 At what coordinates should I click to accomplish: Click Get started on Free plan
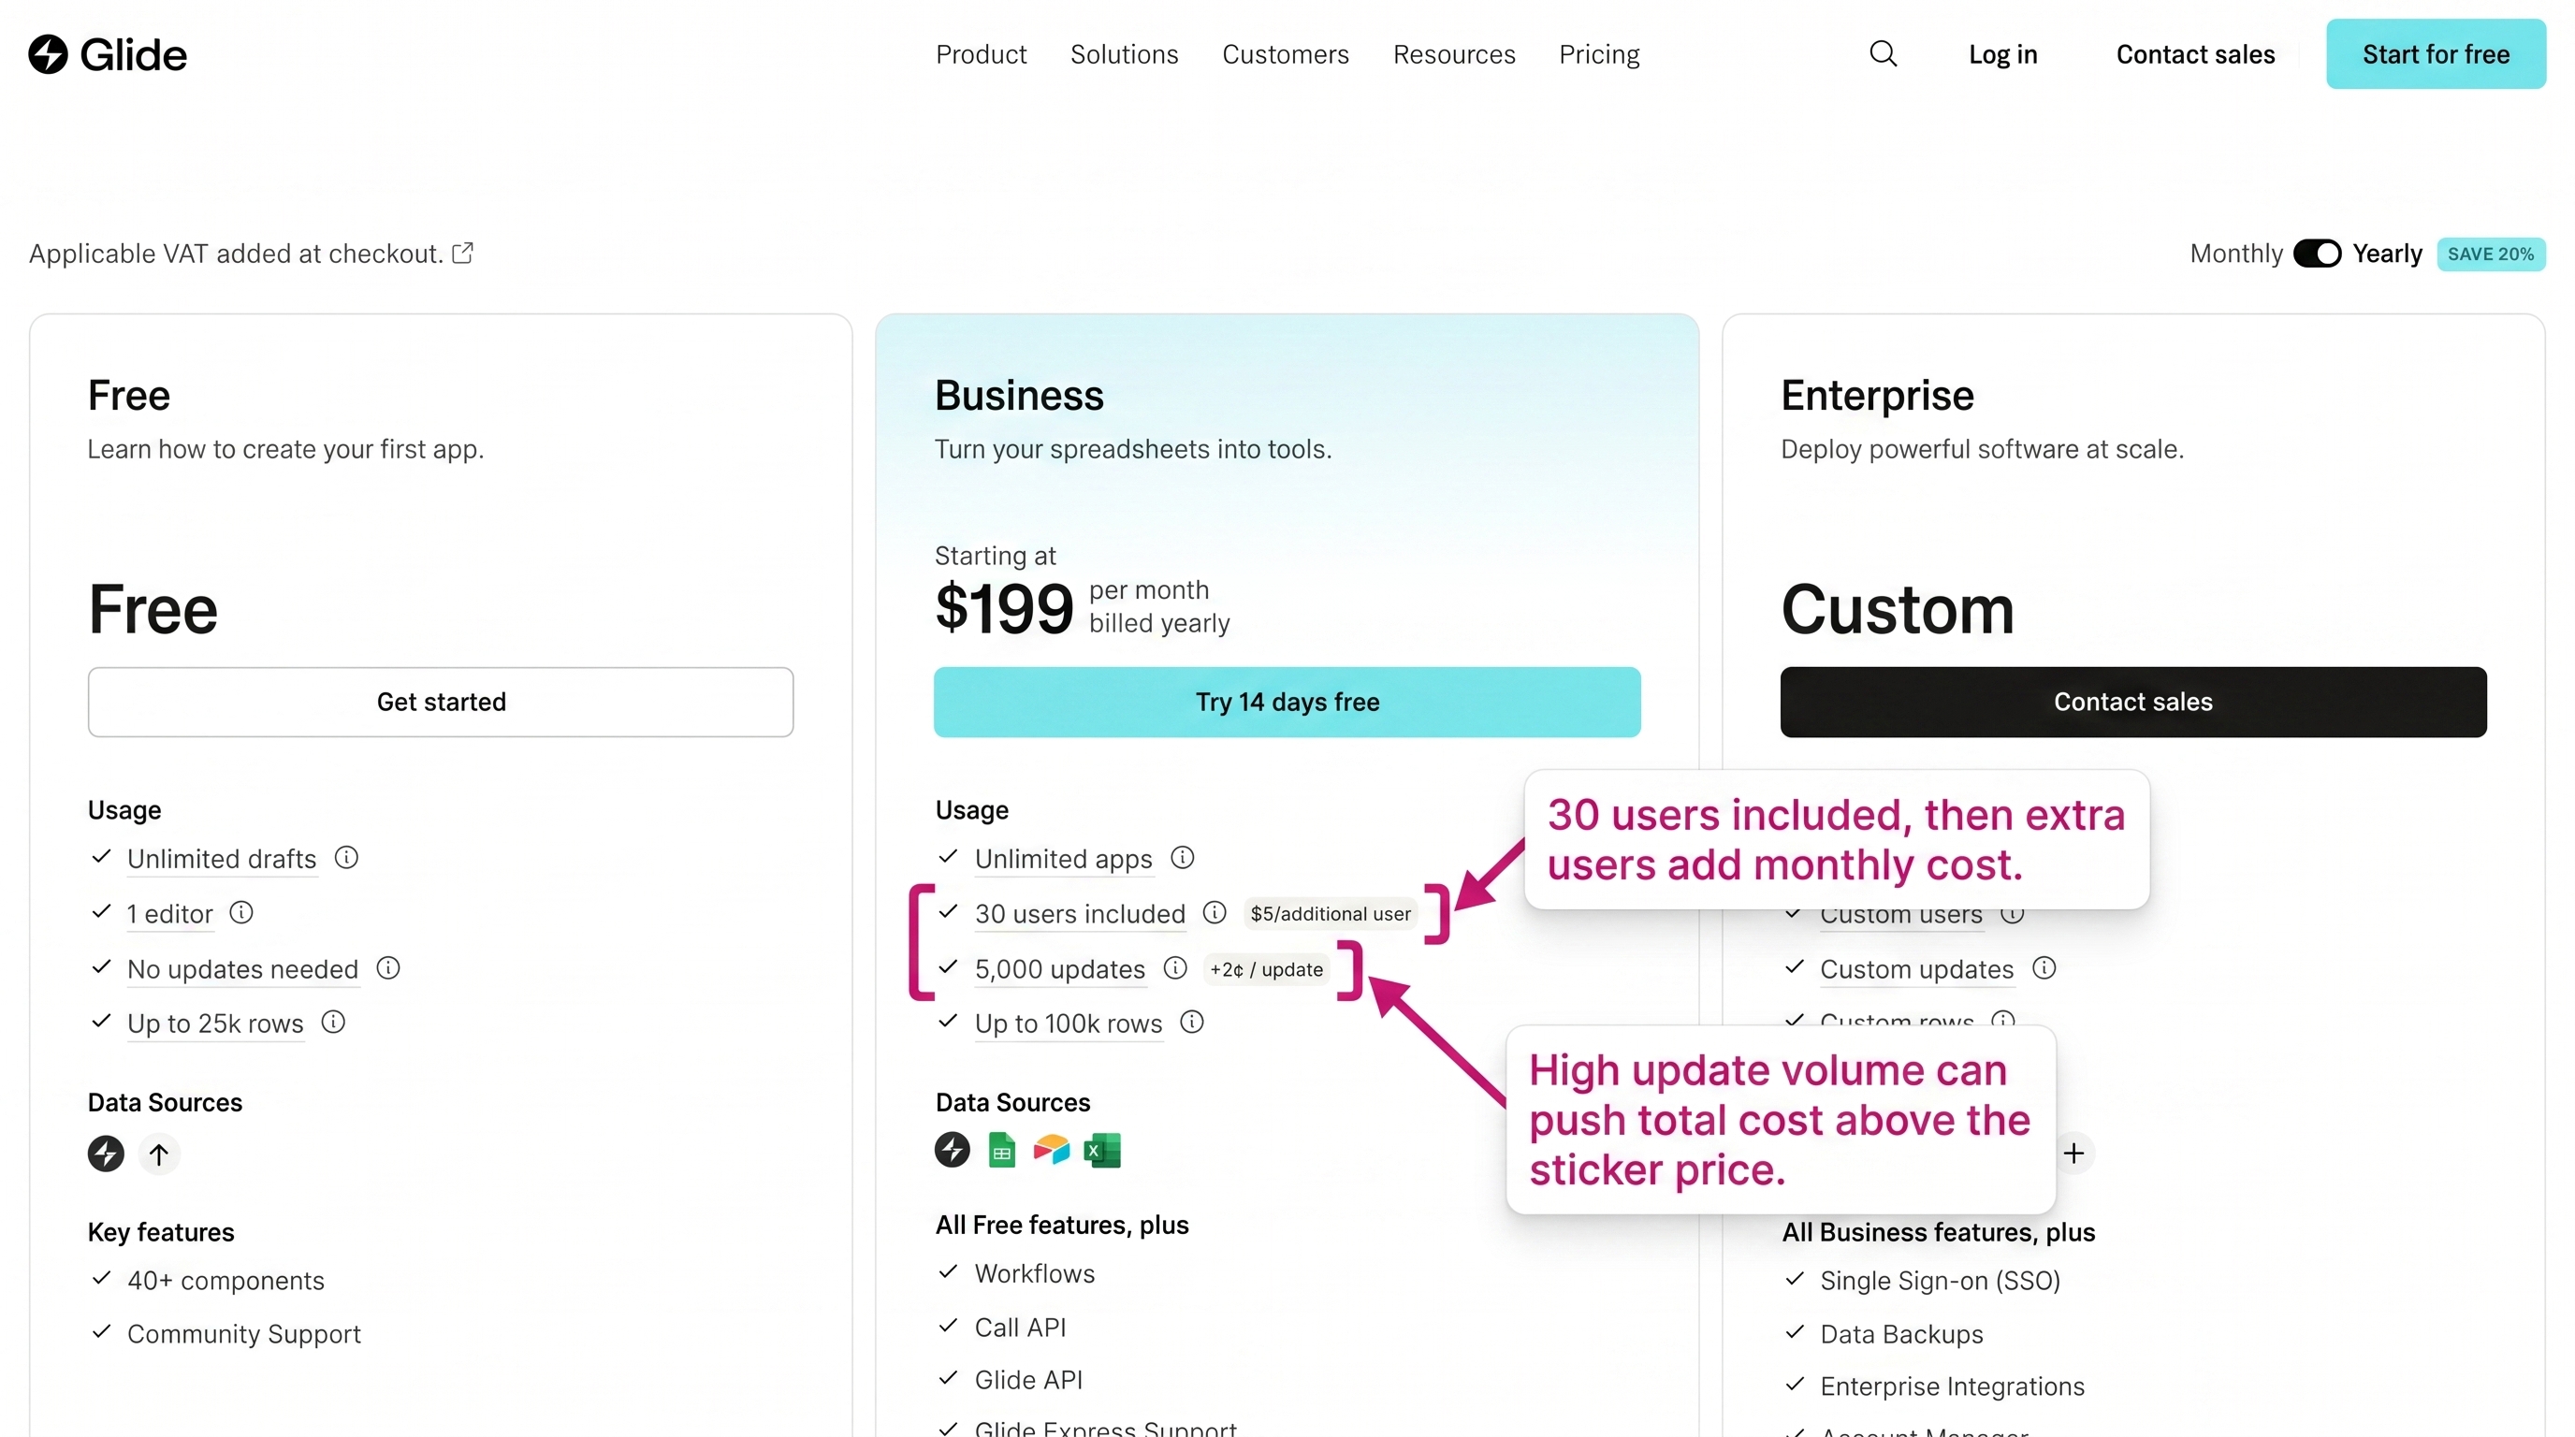point(441,702)
